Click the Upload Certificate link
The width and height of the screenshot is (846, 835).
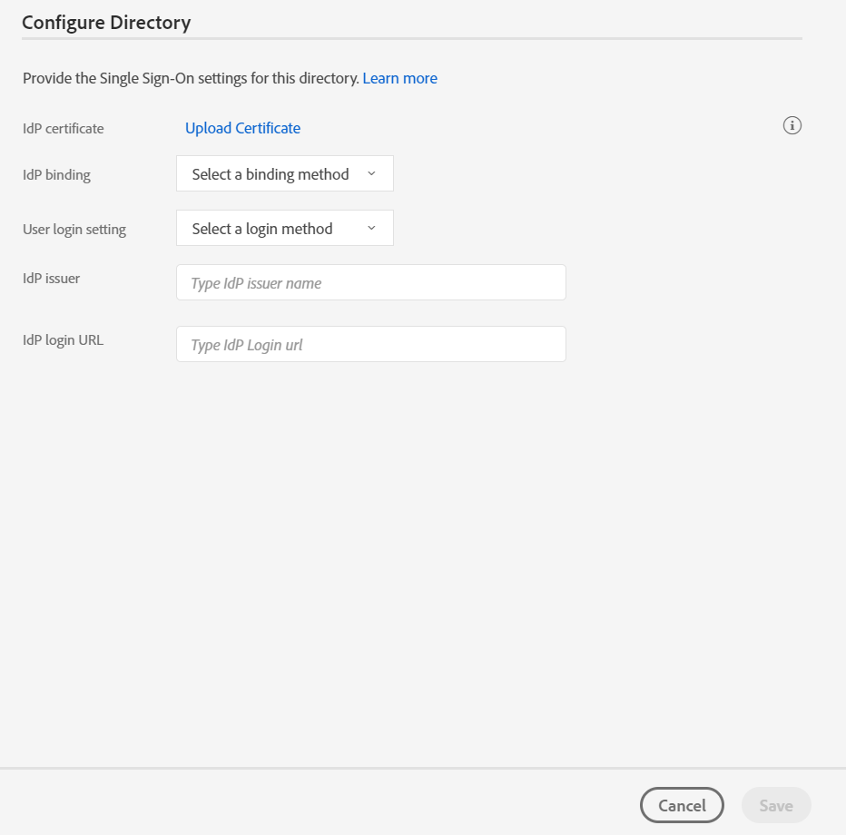[x=242, y=128]
